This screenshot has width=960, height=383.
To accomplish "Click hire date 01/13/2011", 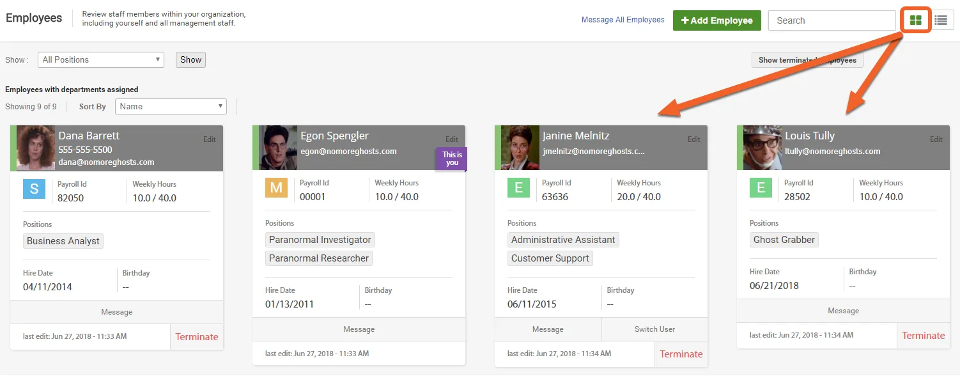I will tap(290, 304).
